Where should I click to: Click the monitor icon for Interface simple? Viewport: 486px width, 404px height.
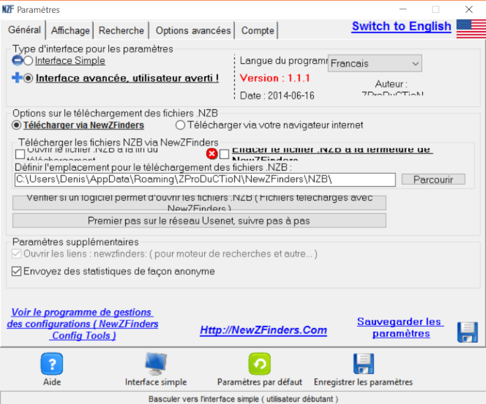click(156, 364)
